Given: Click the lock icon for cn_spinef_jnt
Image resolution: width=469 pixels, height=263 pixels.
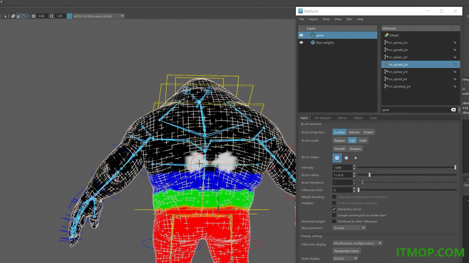Looking at the screenshot, I should tap(455, 79).
